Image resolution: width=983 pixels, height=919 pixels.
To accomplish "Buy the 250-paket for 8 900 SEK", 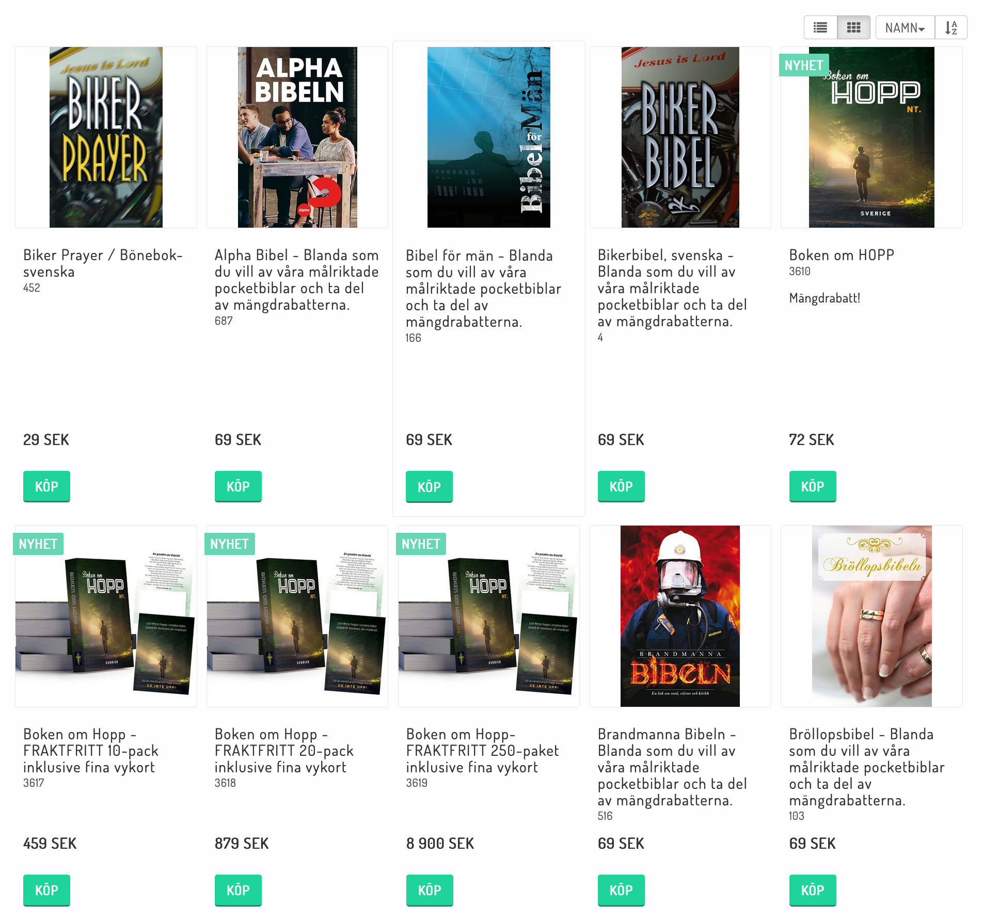I will click(x=430, y=890).
